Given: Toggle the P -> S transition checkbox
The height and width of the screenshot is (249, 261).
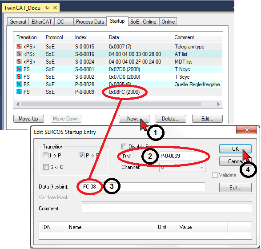Looking at the screenshot, I should [81, 156].
